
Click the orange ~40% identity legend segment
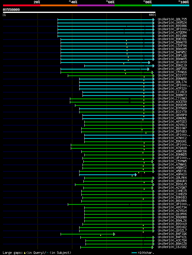click(x=59, y=5)
